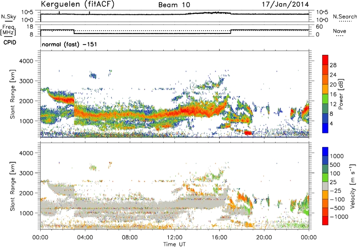
Task: Select the 'Beam 10' label
Action: 174,5
